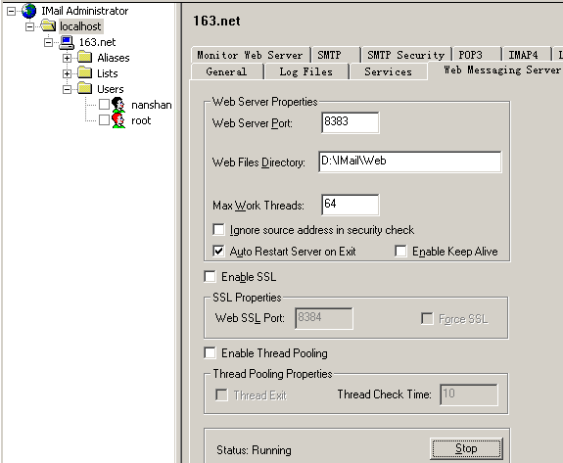
Task: Toggle Auto Restart Server on Exit
Action: click(218, 251)
